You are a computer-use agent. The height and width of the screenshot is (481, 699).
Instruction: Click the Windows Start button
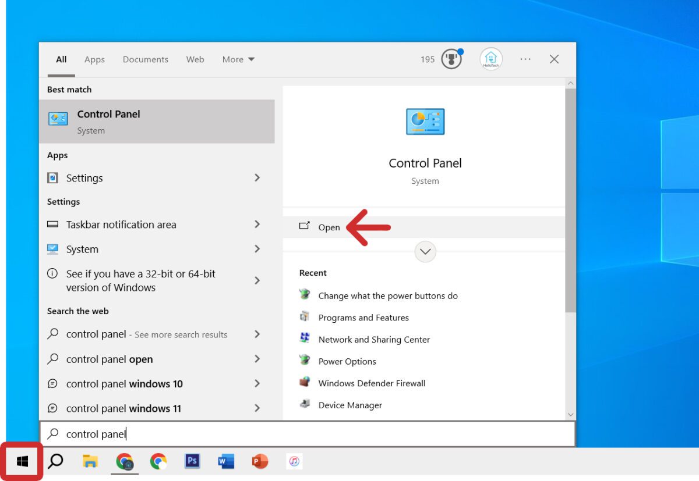point(22,461)
